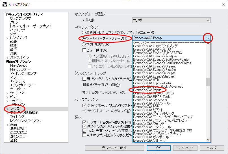Enable ビュー操作 checkbox
Viewport: 228px width, 154px height.
coord(84,50)
